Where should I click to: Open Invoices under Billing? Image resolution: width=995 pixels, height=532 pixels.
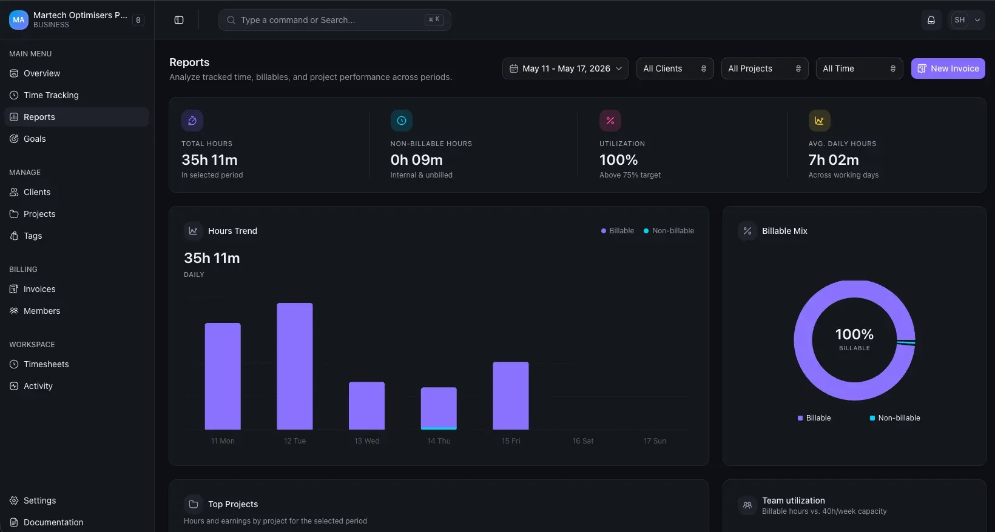click(76, 289)
